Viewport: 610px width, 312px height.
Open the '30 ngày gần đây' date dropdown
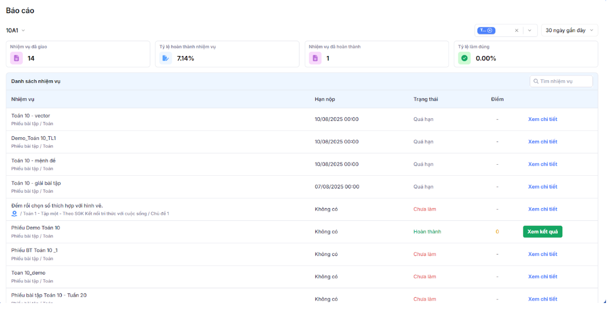pyautogui.click(x=569, y=31)
